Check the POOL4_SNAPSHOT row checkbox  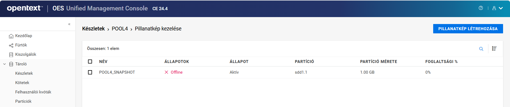click(90, 72)
